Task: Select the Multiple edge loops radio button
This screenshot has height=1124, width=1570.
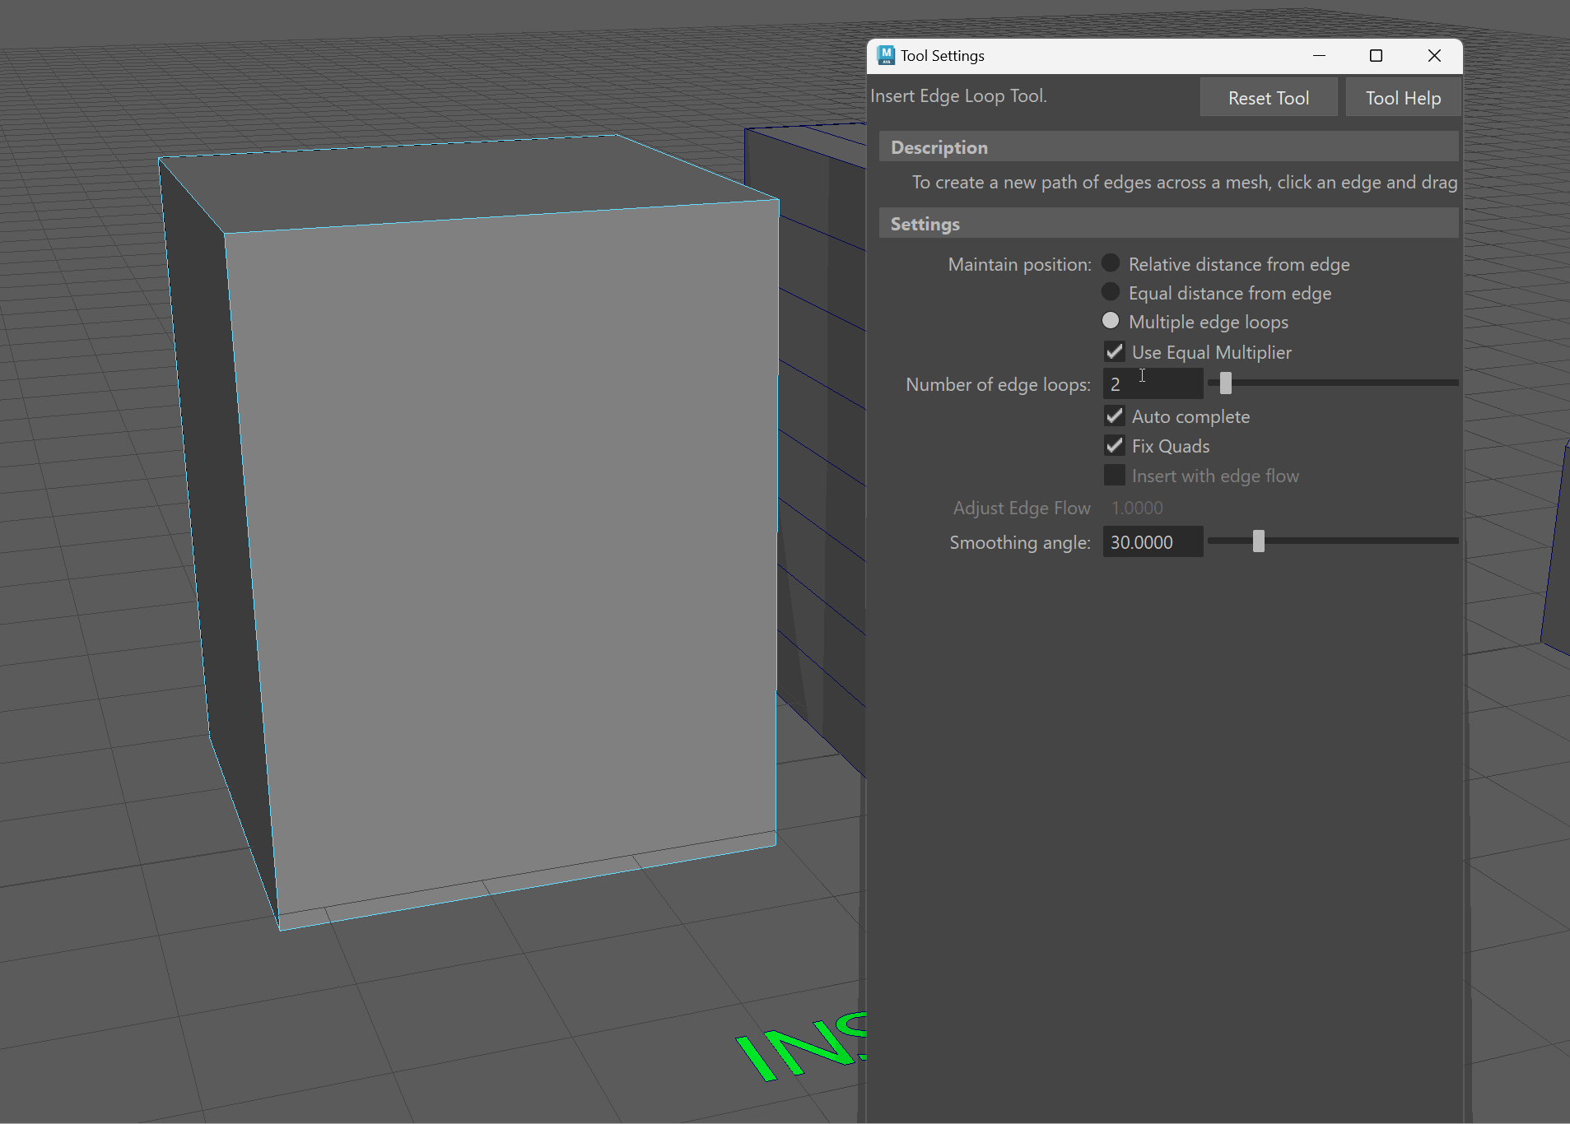Action: pyautogui.click(x=1111, y=321)
